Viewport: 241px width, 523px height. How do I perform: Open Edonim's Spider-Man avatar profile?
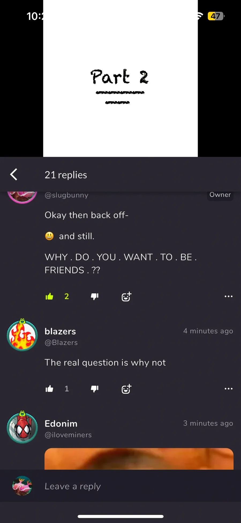[22, 427]
